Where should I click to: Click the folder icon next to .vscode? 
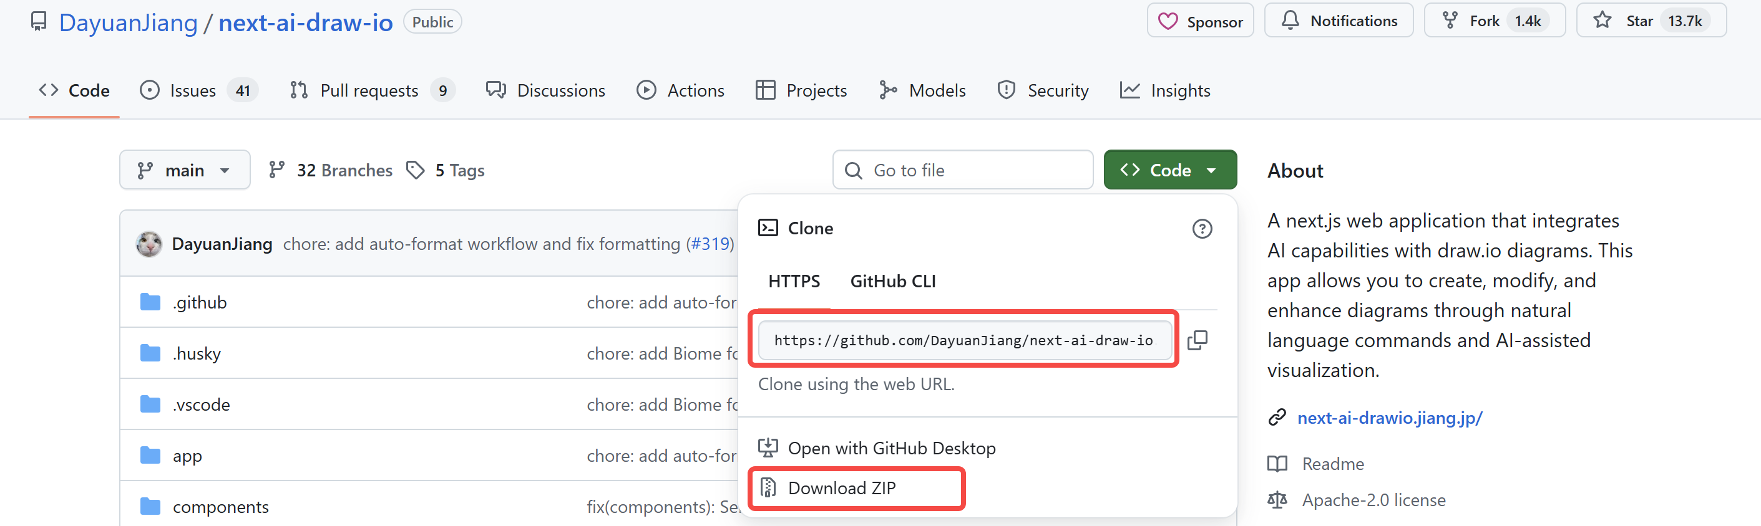pyautogui.click(x=150, y=404)
